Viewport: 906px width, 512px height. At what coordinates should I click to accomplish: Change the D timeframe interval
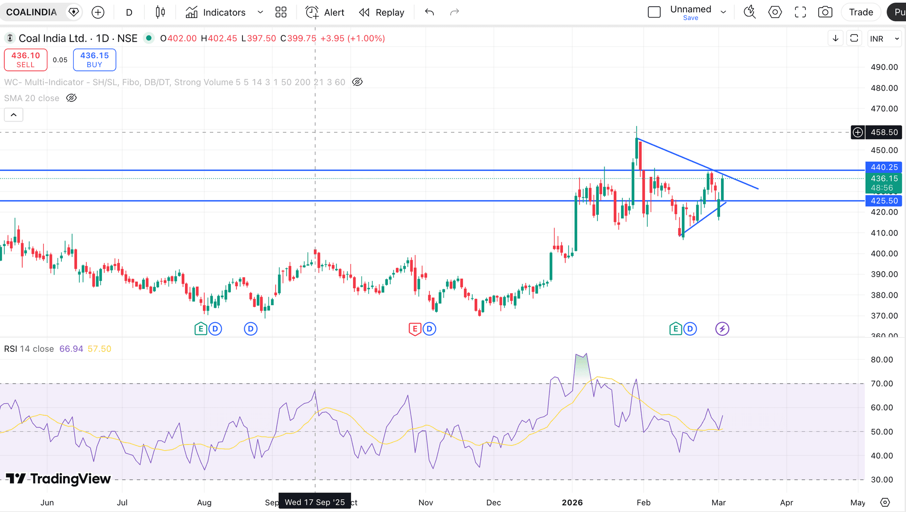129,12
